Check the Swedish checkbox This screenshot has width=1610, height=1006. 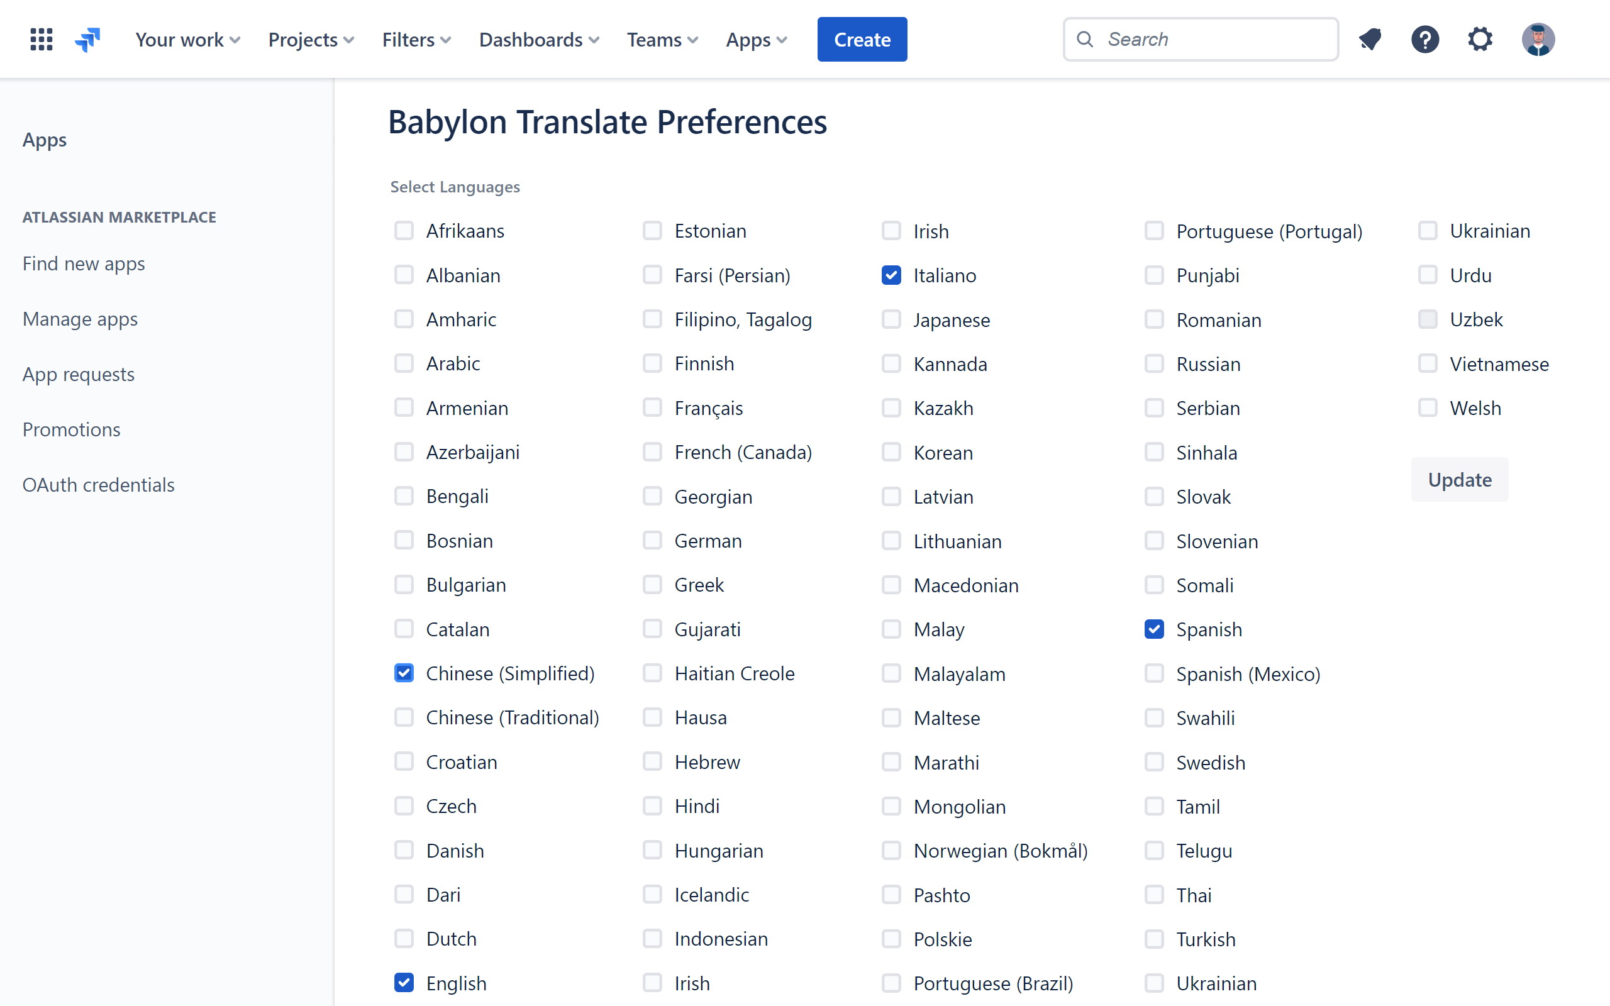pos(1154,762)
